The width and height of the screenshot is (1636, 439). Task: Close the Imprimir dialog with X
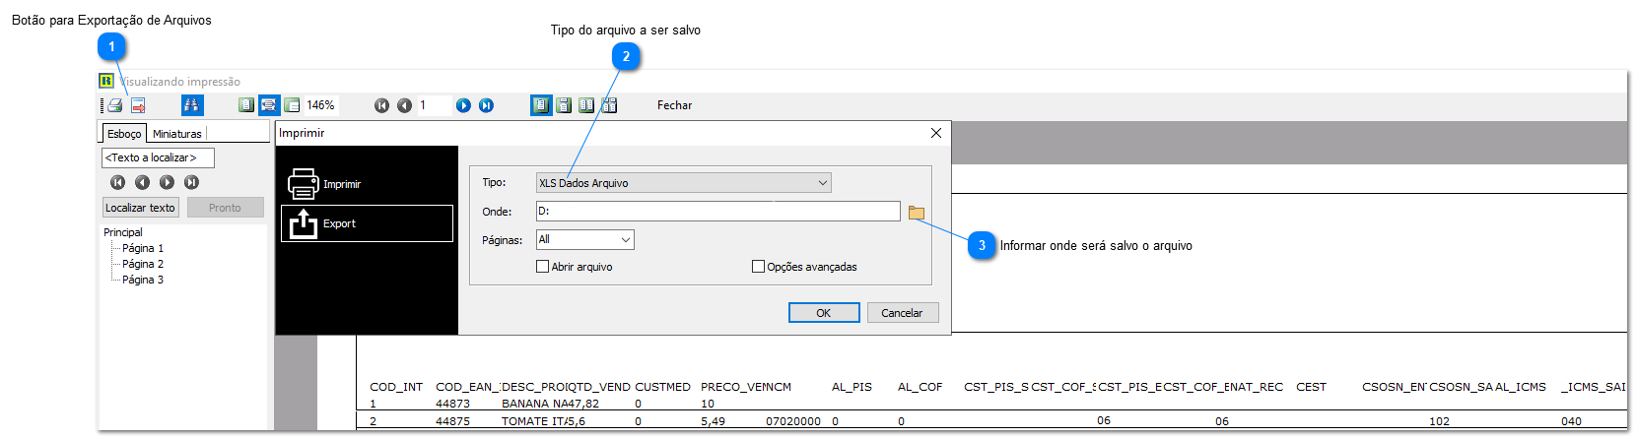click(x=936, y=133)
